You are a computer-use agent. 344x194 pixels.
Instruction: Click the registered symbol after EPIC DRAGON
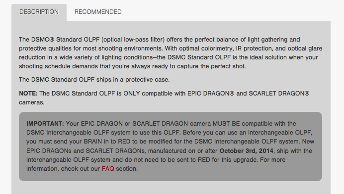click(x=232, y=94)
